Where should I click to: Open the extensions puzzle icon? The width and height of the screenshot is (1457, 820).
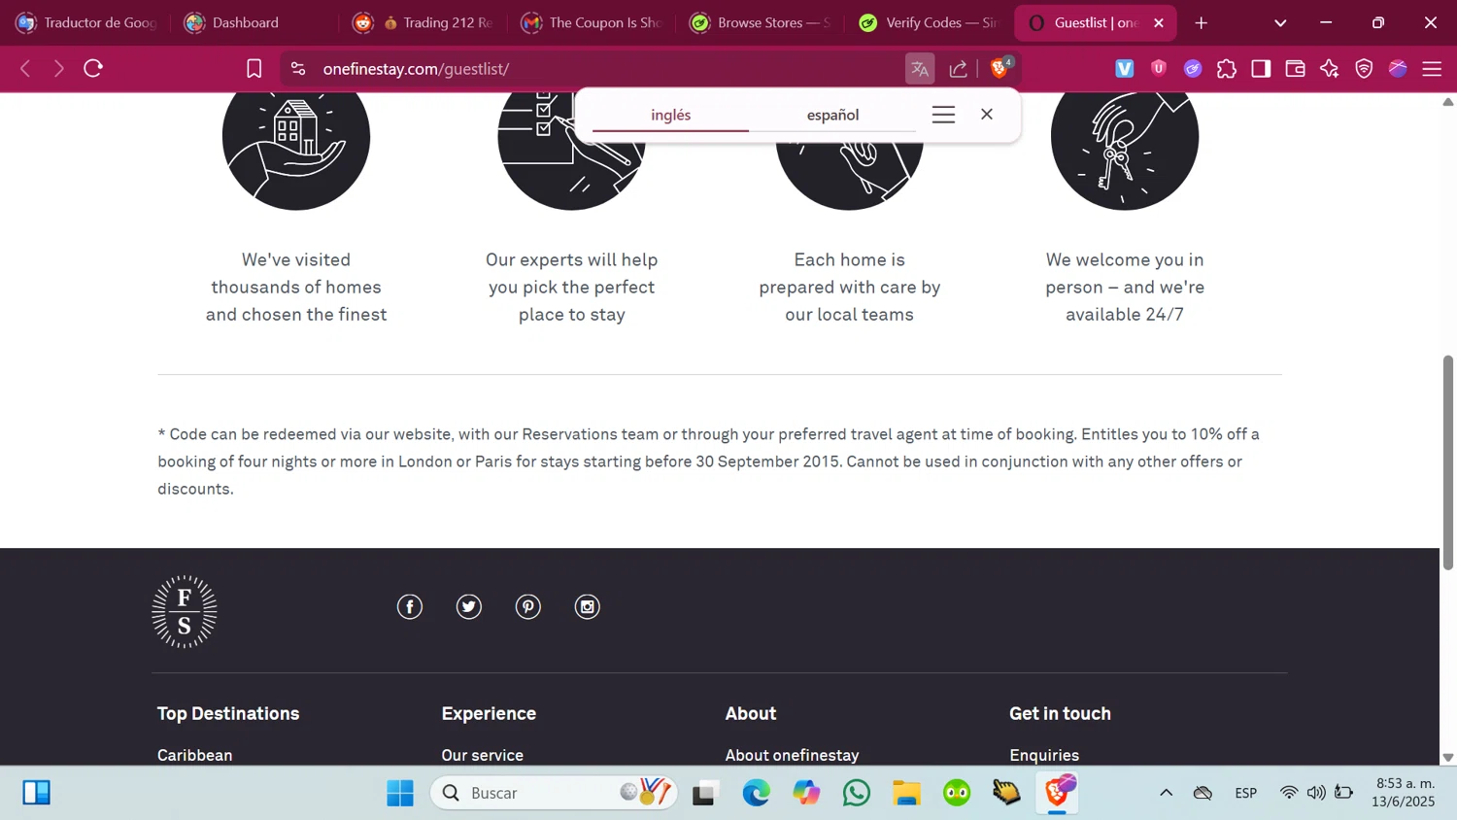(1227, 69)
